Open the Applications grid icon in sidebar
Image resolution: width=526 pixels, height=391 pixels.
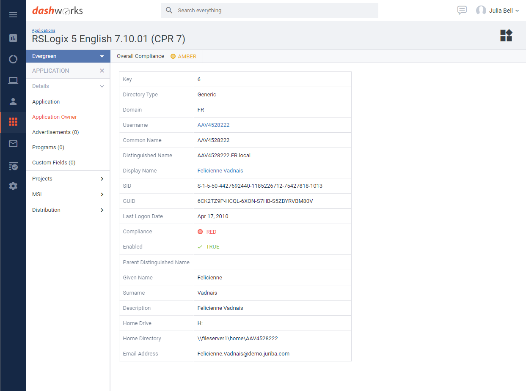pos(13,122)
